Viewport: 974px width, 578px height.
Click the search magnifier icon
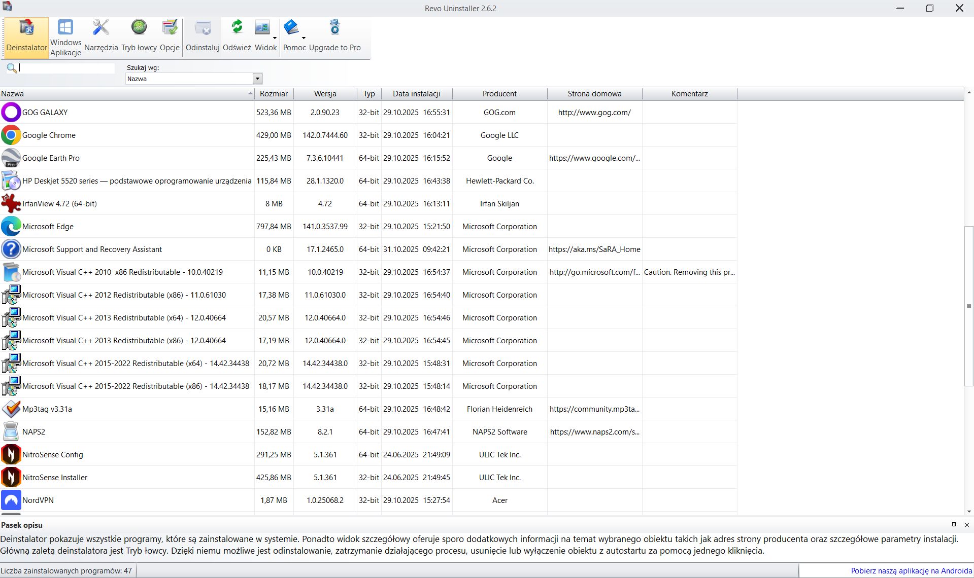[12, 68]
